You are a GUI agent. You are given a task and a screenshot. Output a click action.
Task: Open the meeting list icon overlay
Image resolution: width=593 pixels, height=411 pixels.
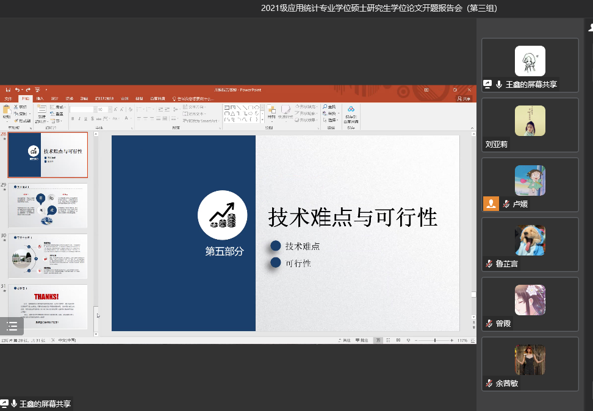coord(12,326)
